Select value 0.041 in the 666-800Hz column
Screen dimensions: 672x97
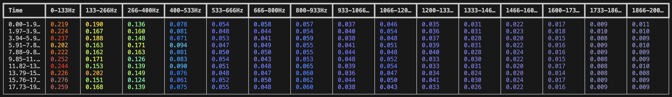coord(262,38)
